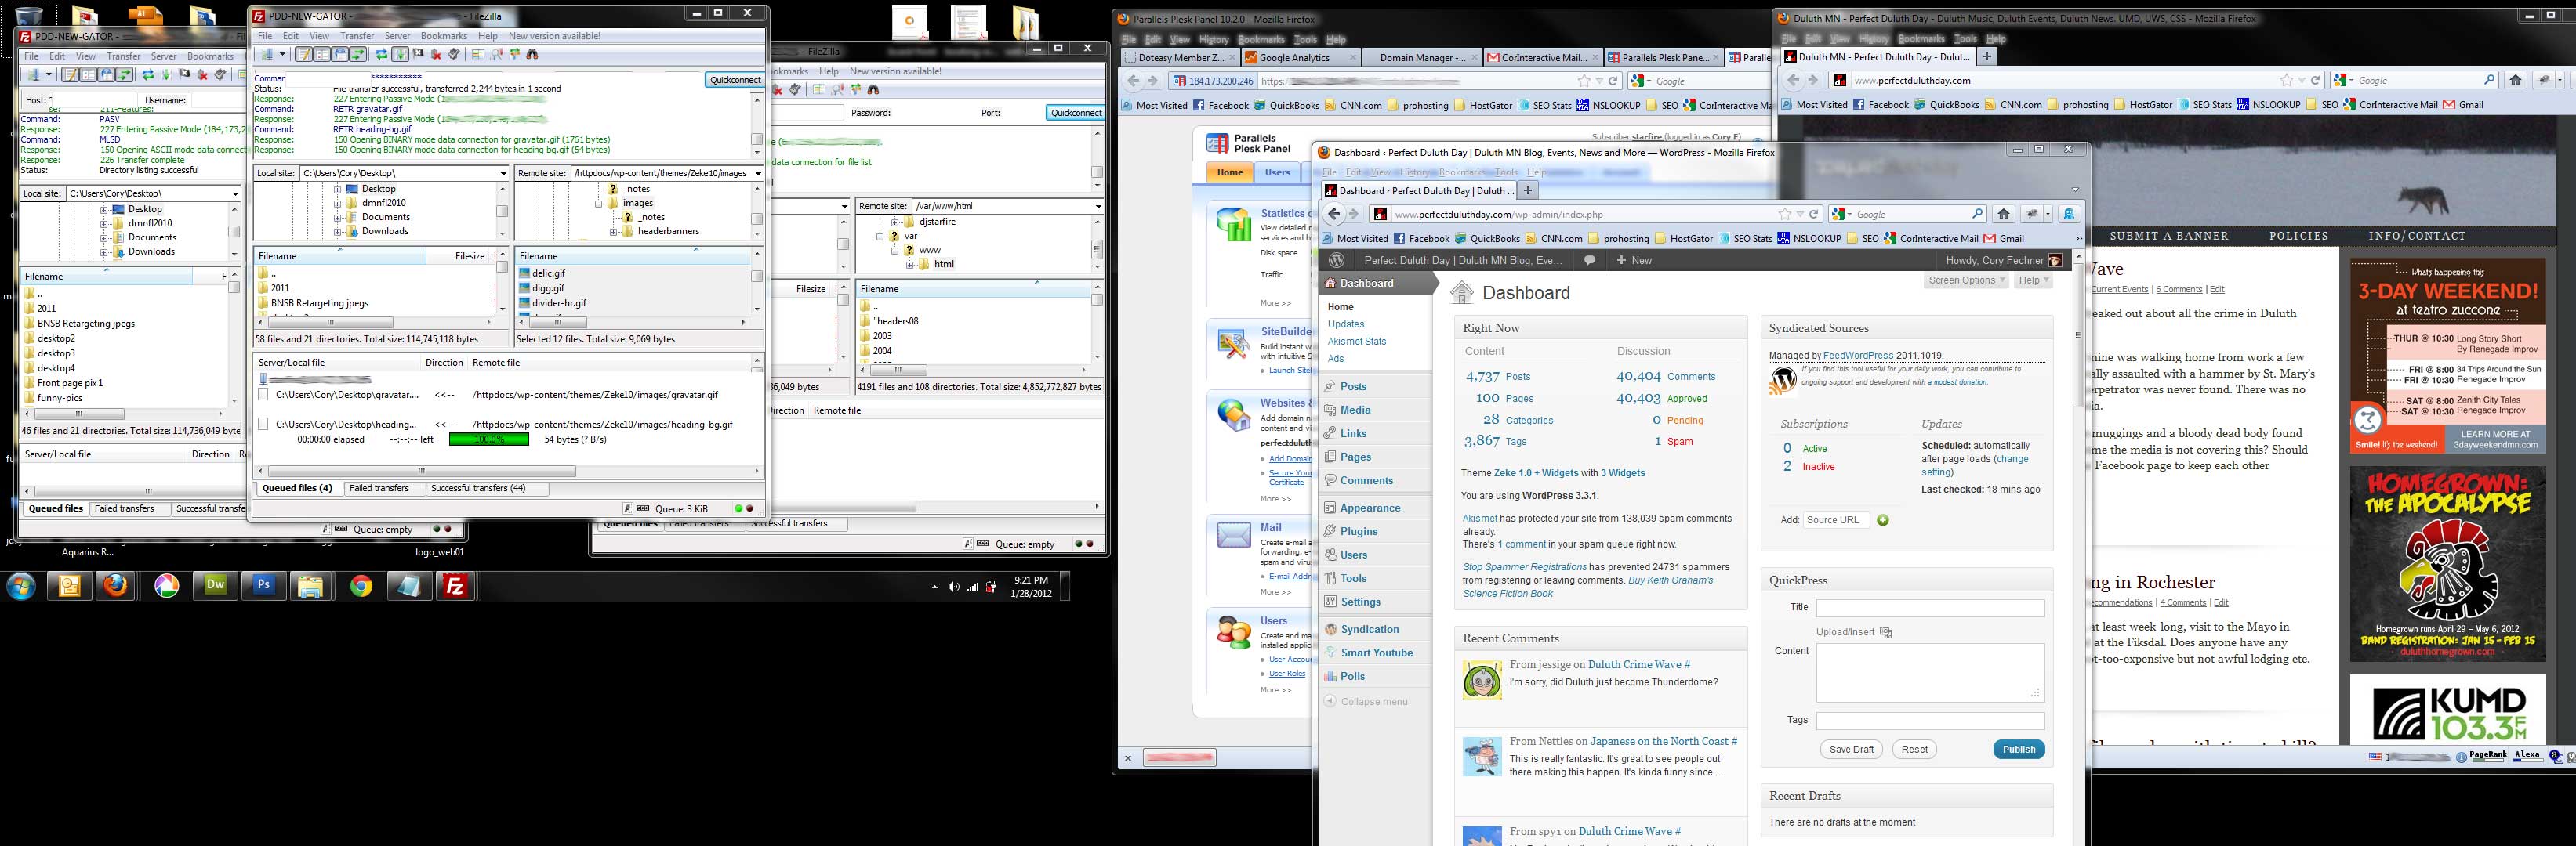2576x846 pixels.
Task: Click the QuickPress Title input field
Action: pyautogui.click(x=1930, y=607)
